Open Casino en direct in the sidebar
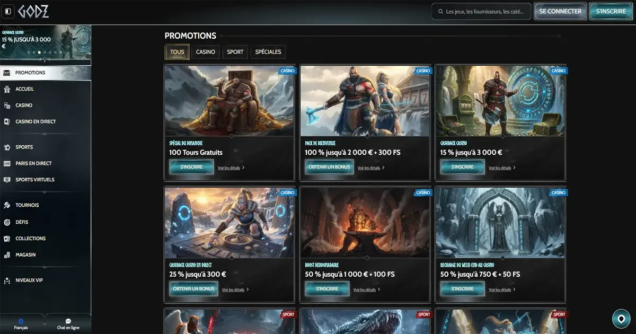The height and width of the screenshot is (334, 636). click(46, 121)
